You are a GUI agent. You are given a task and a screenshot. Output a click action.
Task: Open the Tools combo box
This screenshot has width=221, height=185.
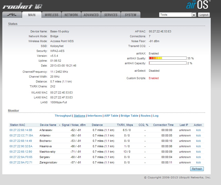[178, 15]
